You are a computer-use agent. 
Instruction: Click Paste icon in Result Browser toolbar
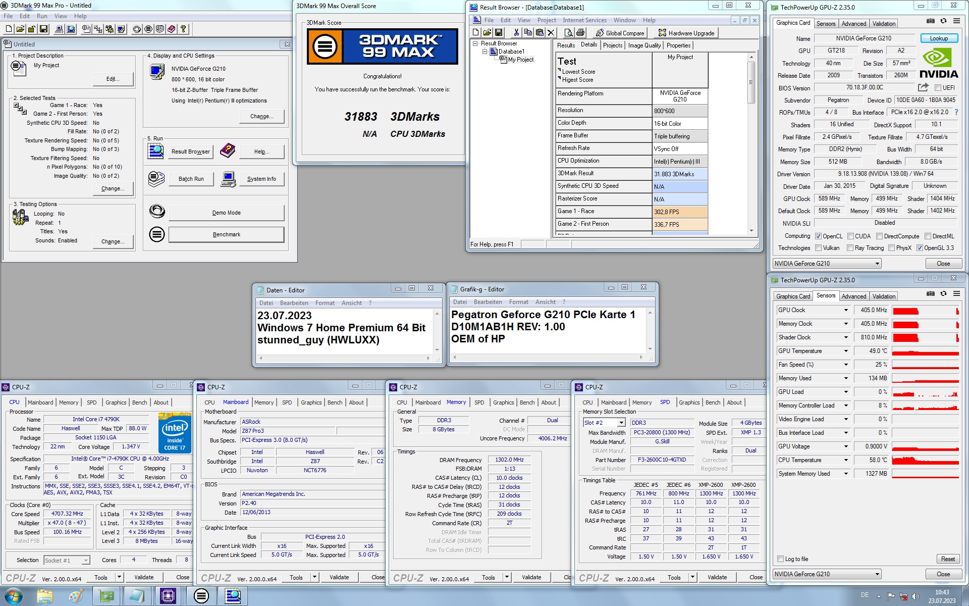(x=540, y=33)
